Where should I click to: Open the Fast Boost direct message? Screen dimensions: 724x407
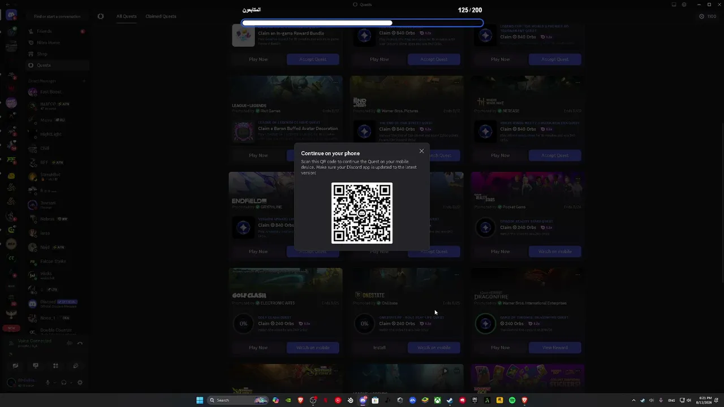tap(57, 92)
